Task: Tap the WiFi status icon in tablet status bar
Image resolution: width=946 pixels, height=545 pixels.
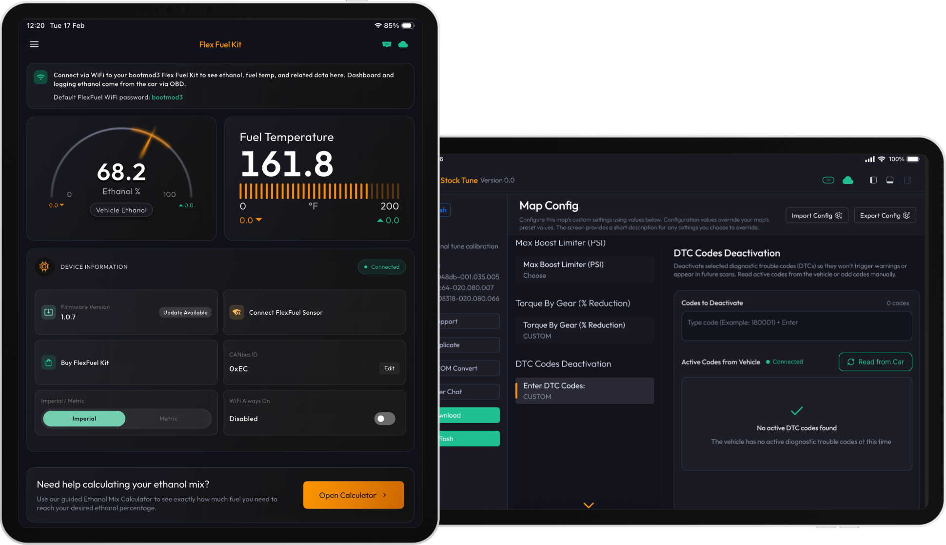Action: point(378,25)
